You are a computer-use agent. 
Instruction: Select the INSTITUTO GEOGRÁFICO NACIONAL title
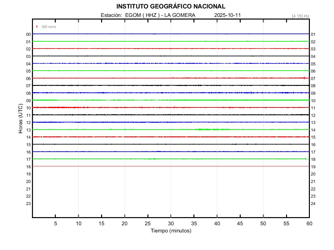pos(171,7)
